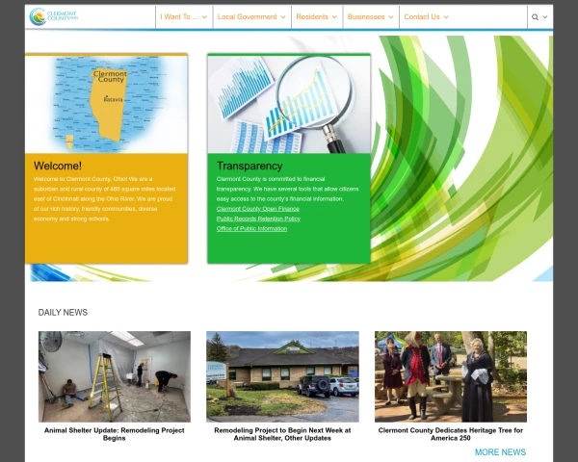Open the Residents menu
Viewport: 578px width, 462px height.
312,17
